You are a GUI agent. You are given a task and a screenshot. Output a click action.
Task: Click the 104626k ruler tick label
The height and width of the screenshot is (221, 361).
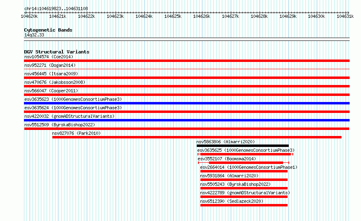[x=202, y=16]
